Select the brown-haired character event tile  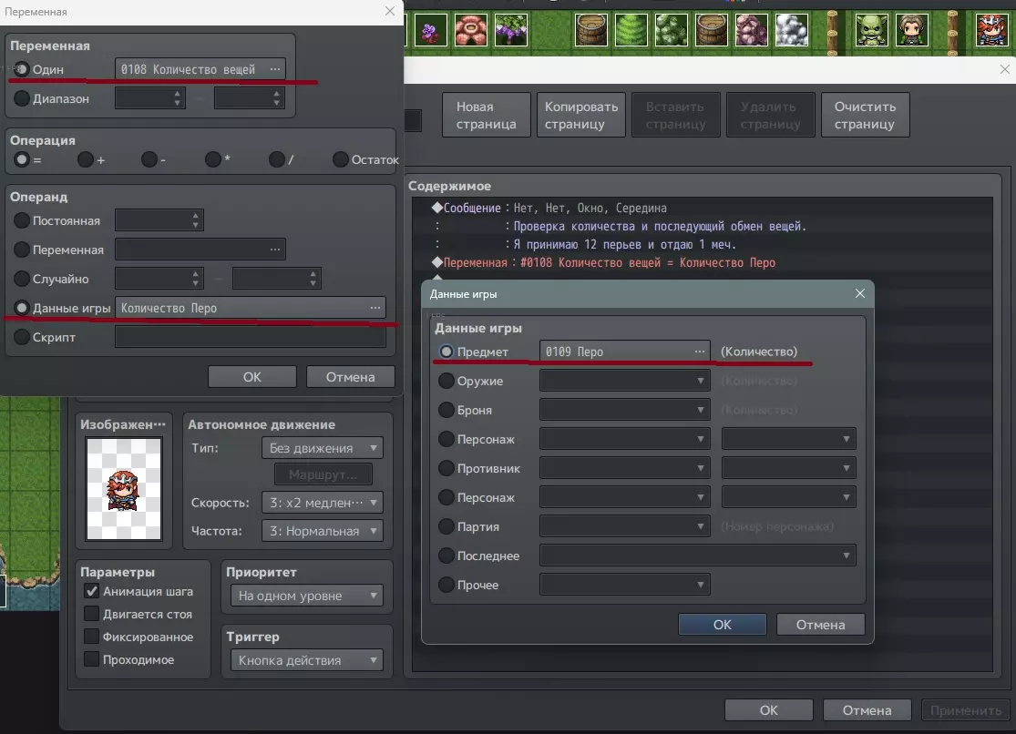click(x=912, y=30)
